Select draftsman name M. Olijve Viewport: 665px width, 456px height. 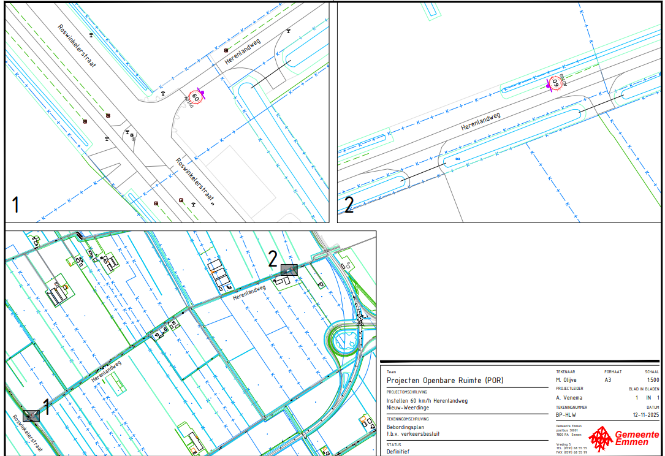point(562,381)
